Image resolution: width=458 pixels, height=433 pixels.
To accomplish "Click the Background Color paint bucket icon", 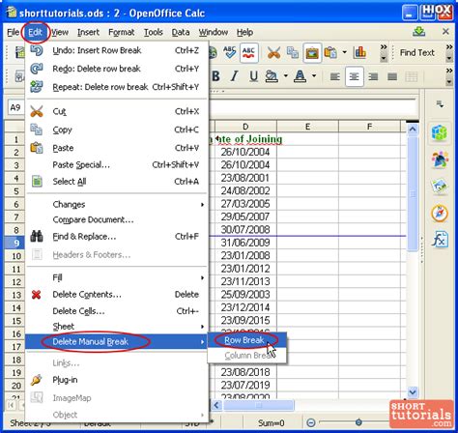I will point(272,76).
